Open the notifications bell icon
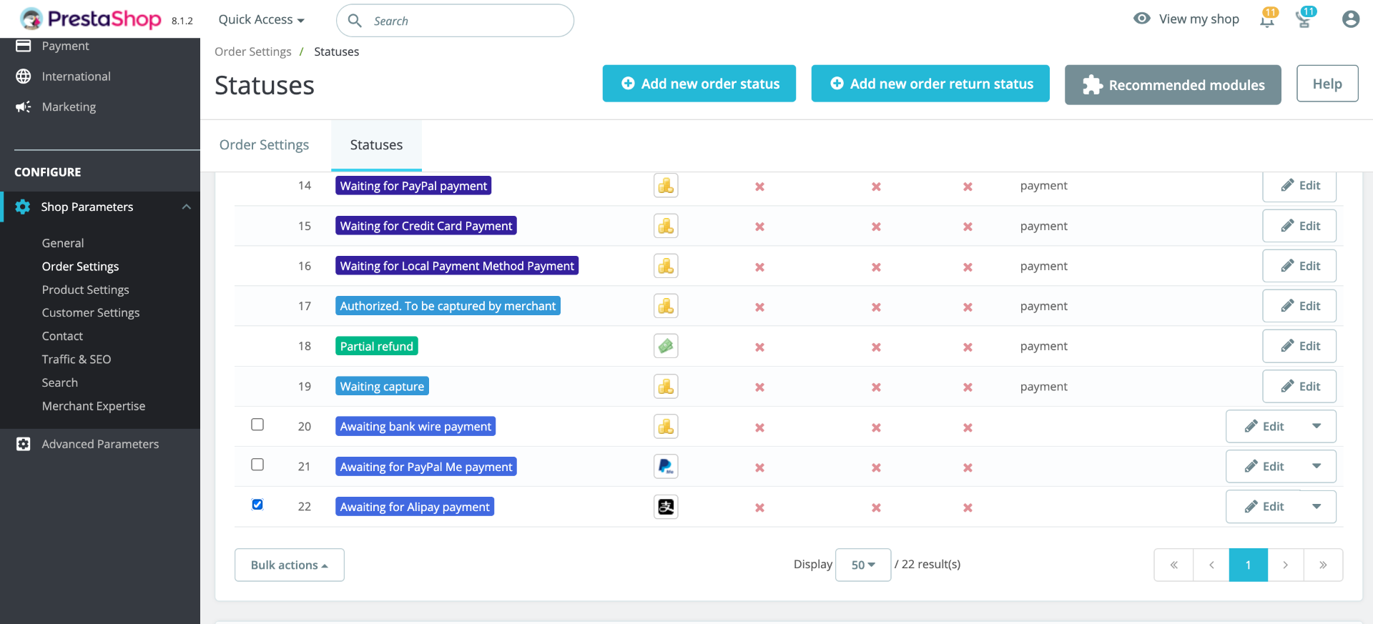The height and width of the screenshot is (624, 1373). pyautogui.click(x=1267, y=19)
